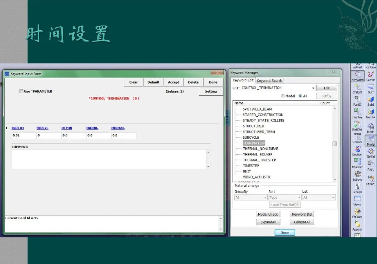
Task: Select the Model radio button
Action: pyautogui.click(x=283, y=96)
